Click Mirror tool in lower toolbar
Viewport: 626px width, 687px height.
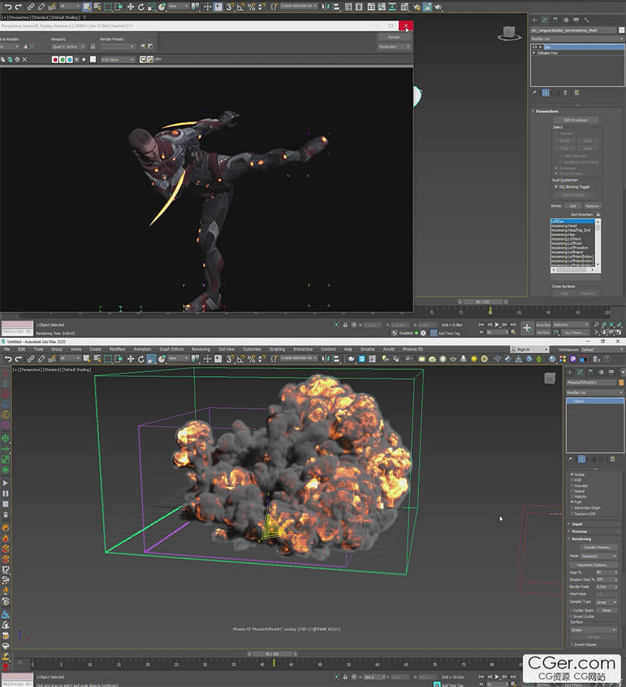pos(325,359)
